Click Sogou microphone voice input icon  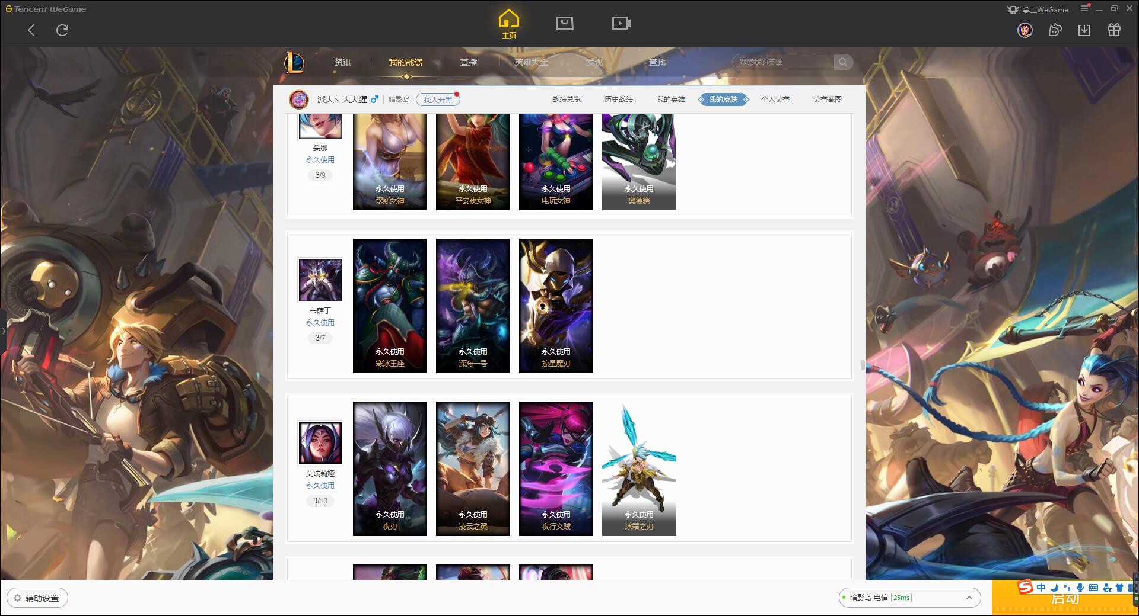click(x=1080, y=588)
